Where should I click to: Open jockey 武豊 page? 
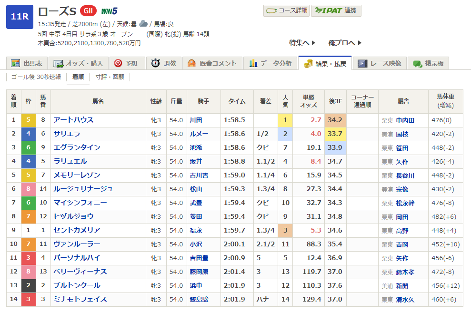[x=196, y=203]
